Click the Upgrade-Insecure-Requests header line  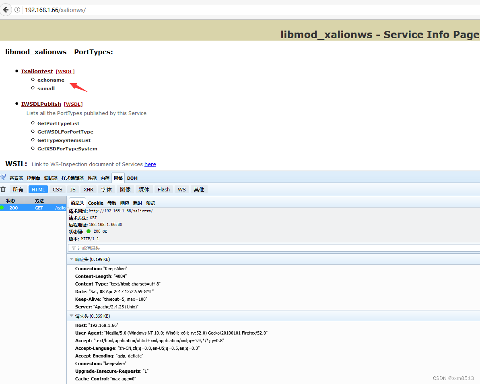pyautogui.click(x=112, y=371)
